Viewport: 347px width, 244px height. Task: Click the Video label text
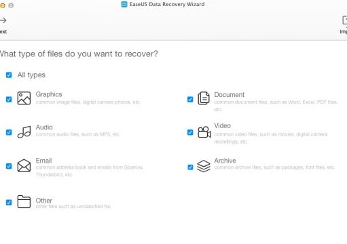coord(223,125)
